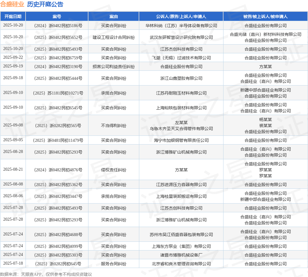Select the 公诉人/原告/上诉人/申请人 column header

[181, 17]
